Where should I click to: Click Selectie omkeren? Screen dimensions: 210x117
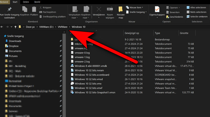tap(197, 17)
